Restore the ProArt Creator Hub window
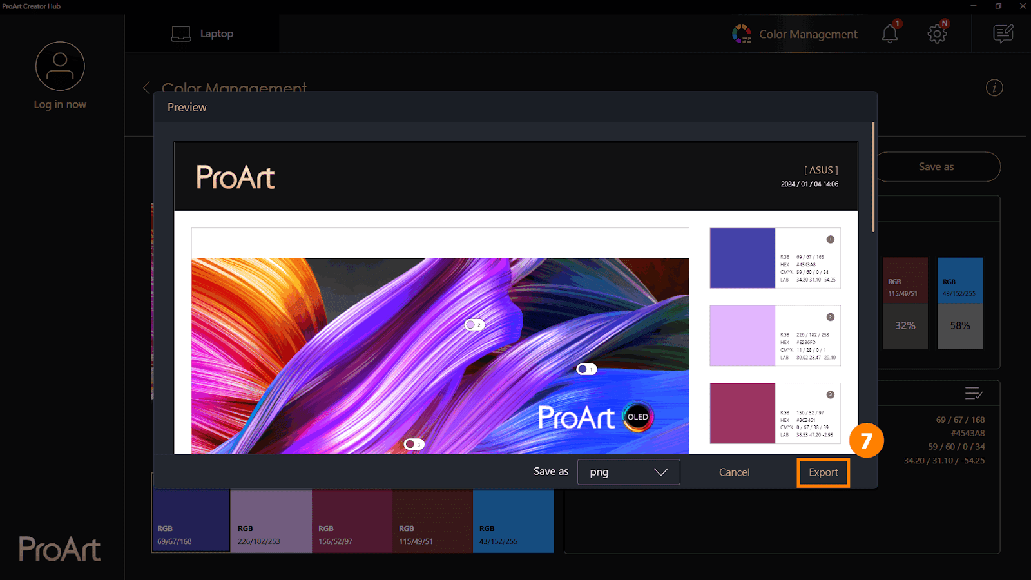The height and width of the screenshot is (580, 1031). tap(998, 6)
